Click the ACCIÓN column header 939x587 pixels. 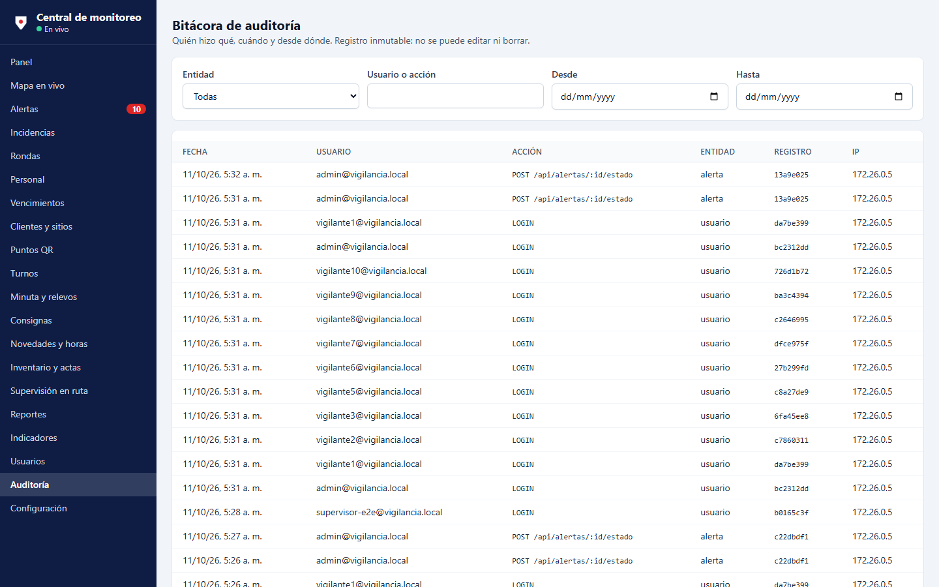tap(527, 152)
